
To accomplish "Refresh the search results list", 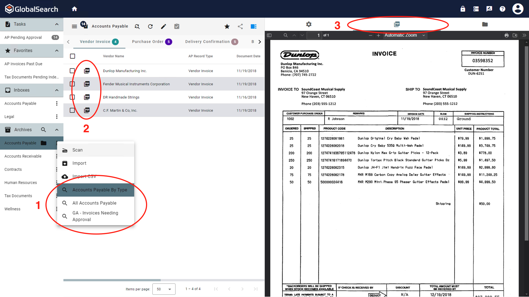I will point(150,26).
